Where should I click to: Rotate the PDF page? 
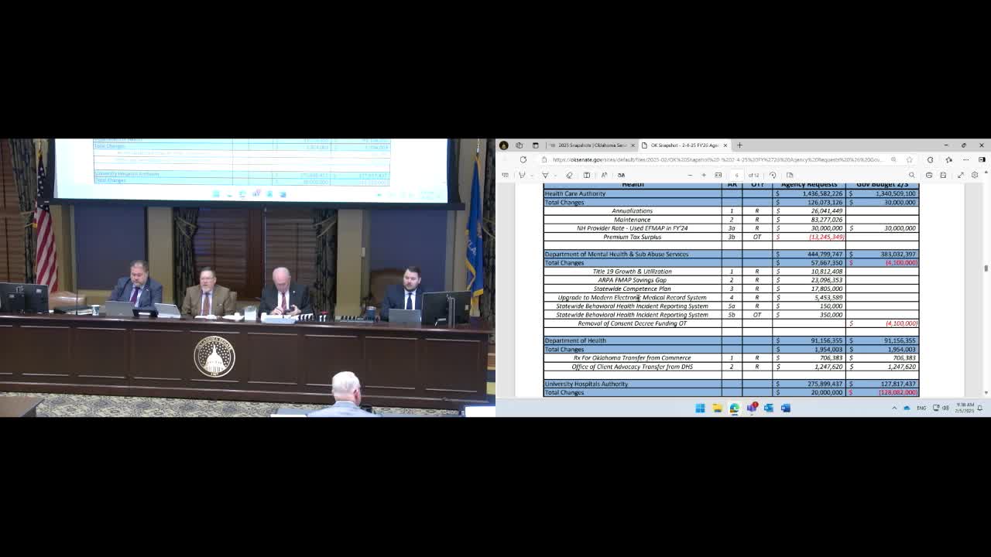pyautogui.click(x=772, y=175)
